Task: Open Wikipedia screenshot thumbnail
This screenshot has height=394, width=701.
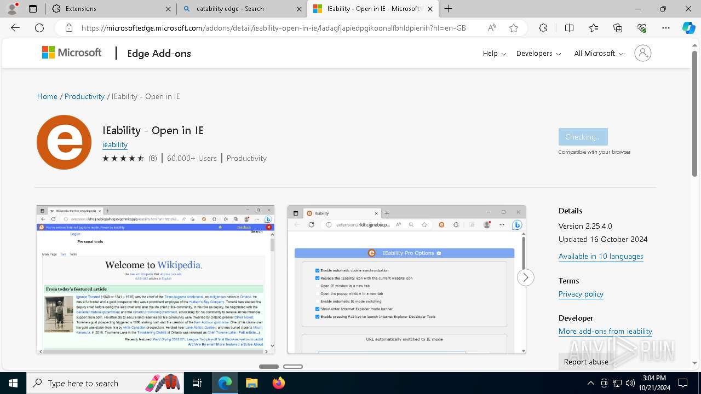Action: click(x=156, y=280)
